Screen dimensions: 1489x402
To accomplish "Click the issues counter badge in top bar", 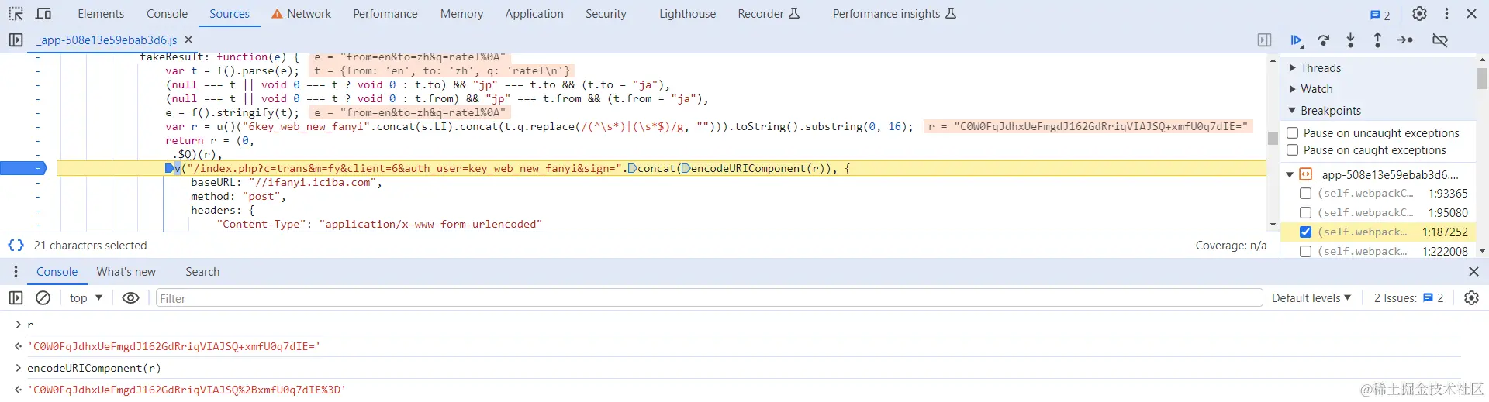I will click(1380, 15).
